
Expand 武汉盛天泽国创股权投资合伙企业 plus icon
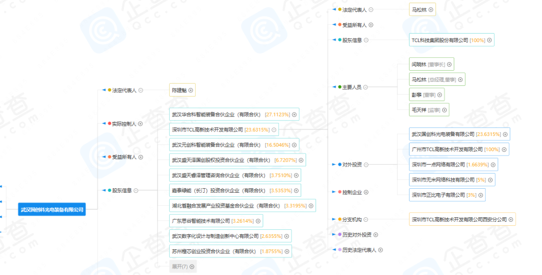click(x=301, y=160)
